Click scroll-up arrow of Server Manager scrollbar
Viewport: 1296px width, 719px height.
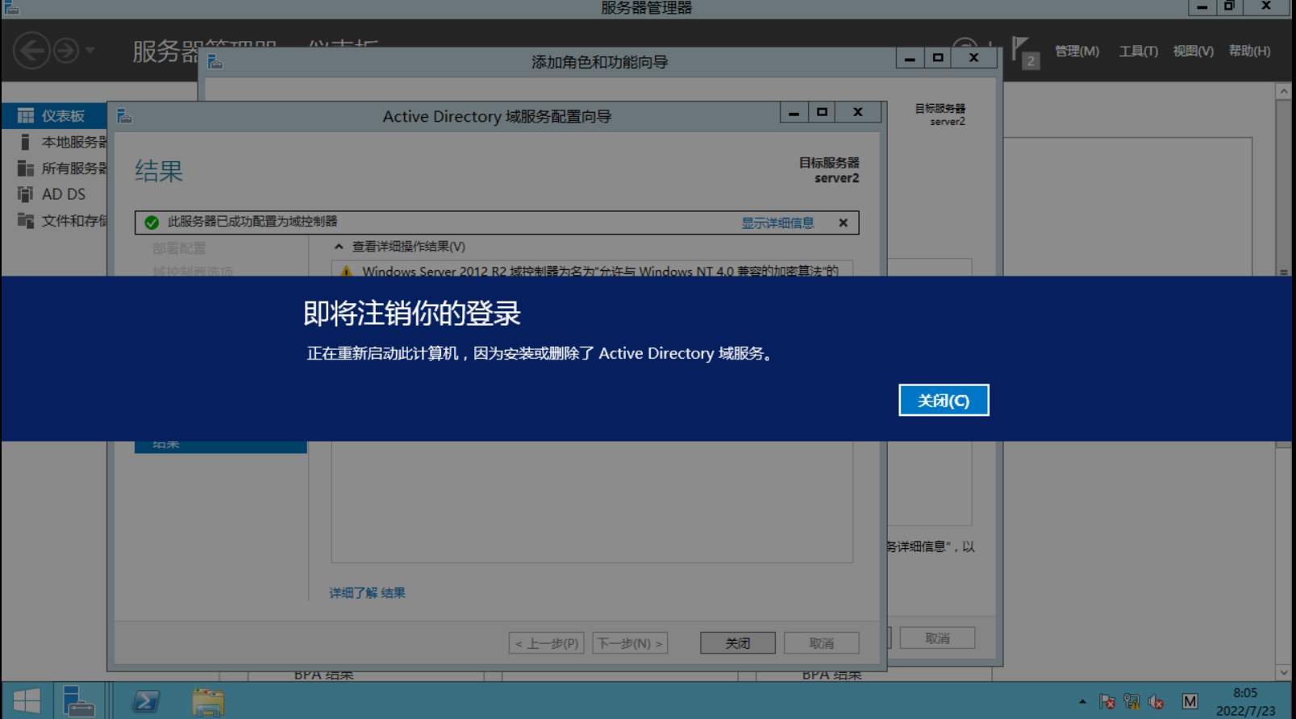pos(1284,91)
